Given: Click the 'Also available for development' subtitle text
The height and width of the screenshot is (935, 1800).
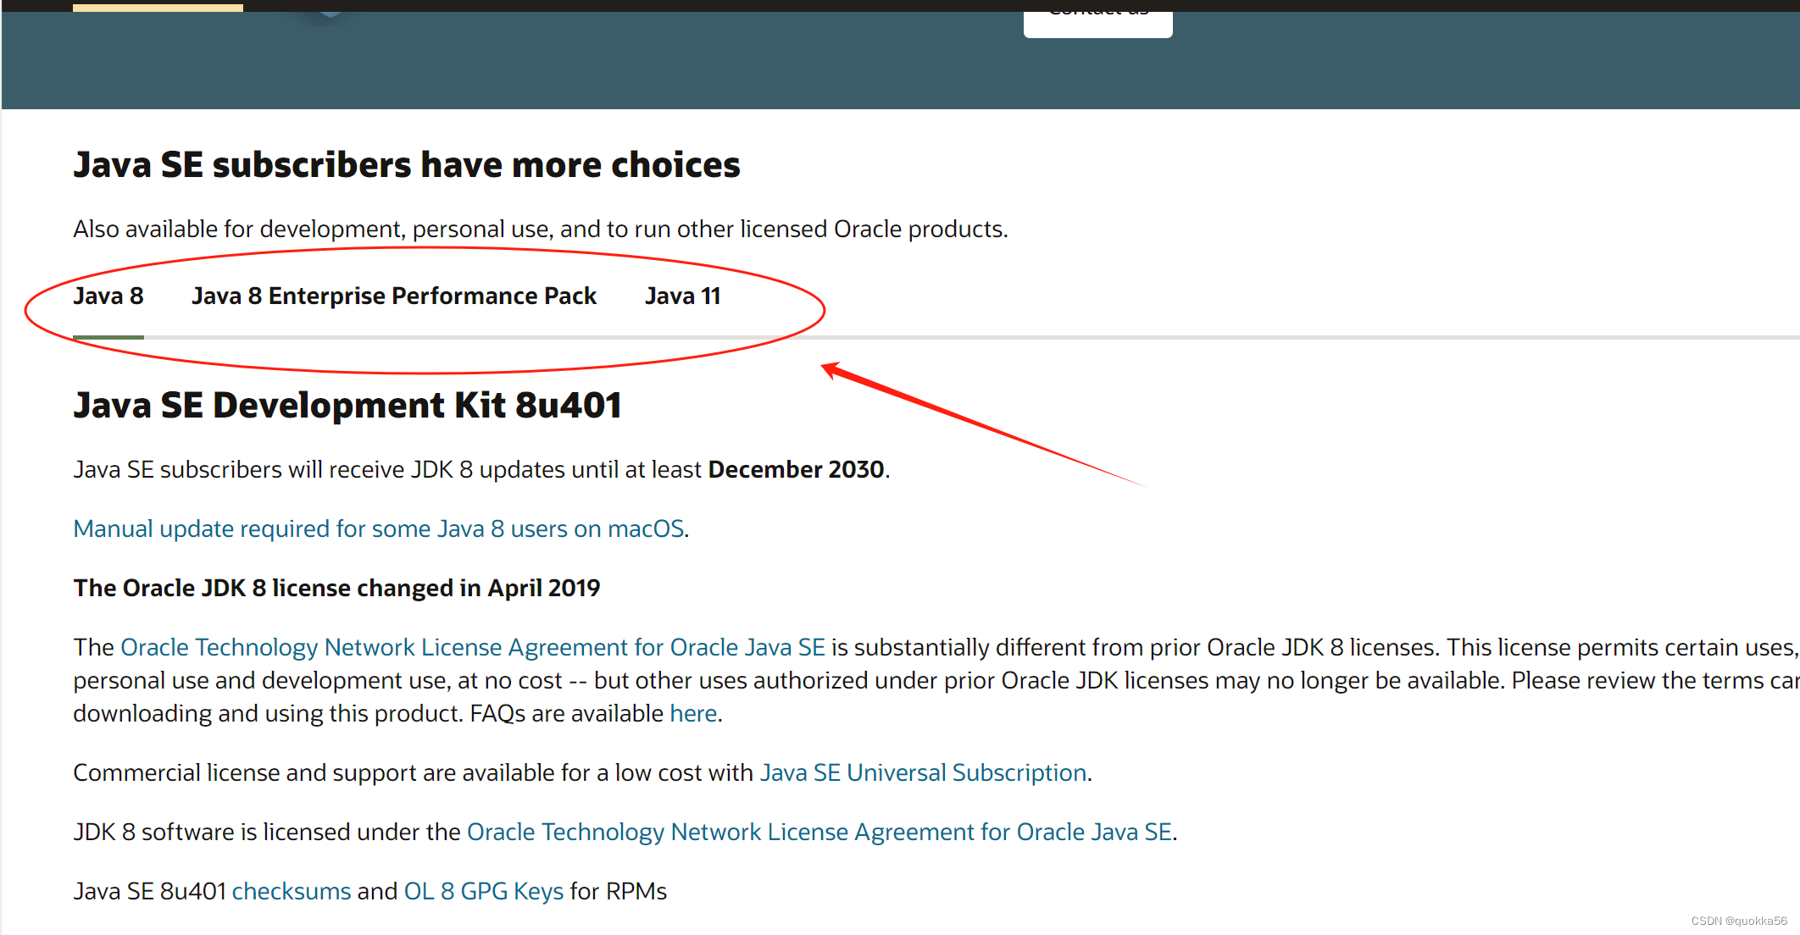Looking at the screenshot, I should coord(541,229).
